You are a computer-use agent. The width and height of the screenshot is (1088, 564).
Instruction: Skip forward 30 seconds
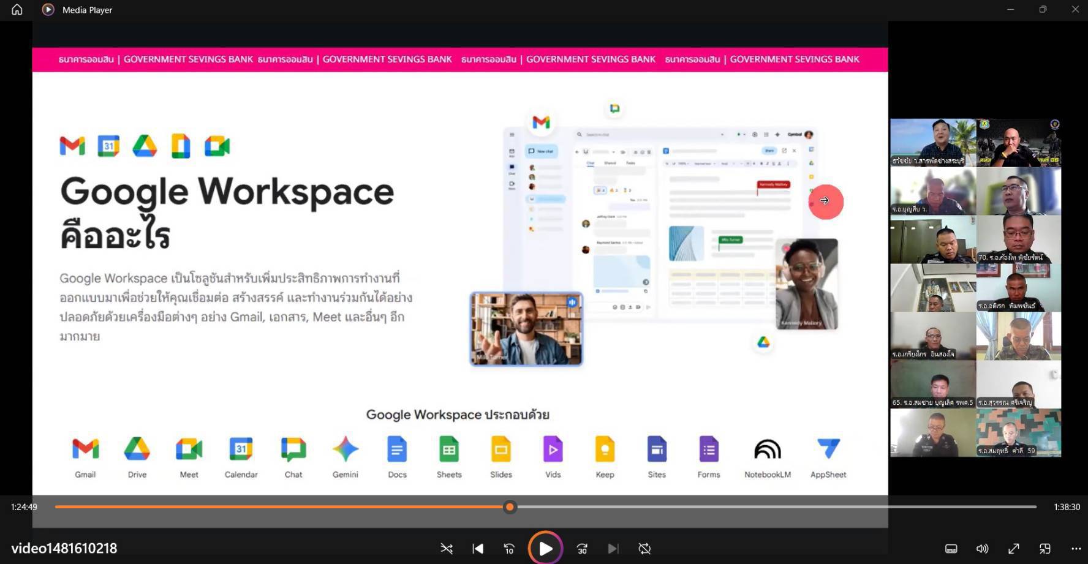[x=582, y=549]
